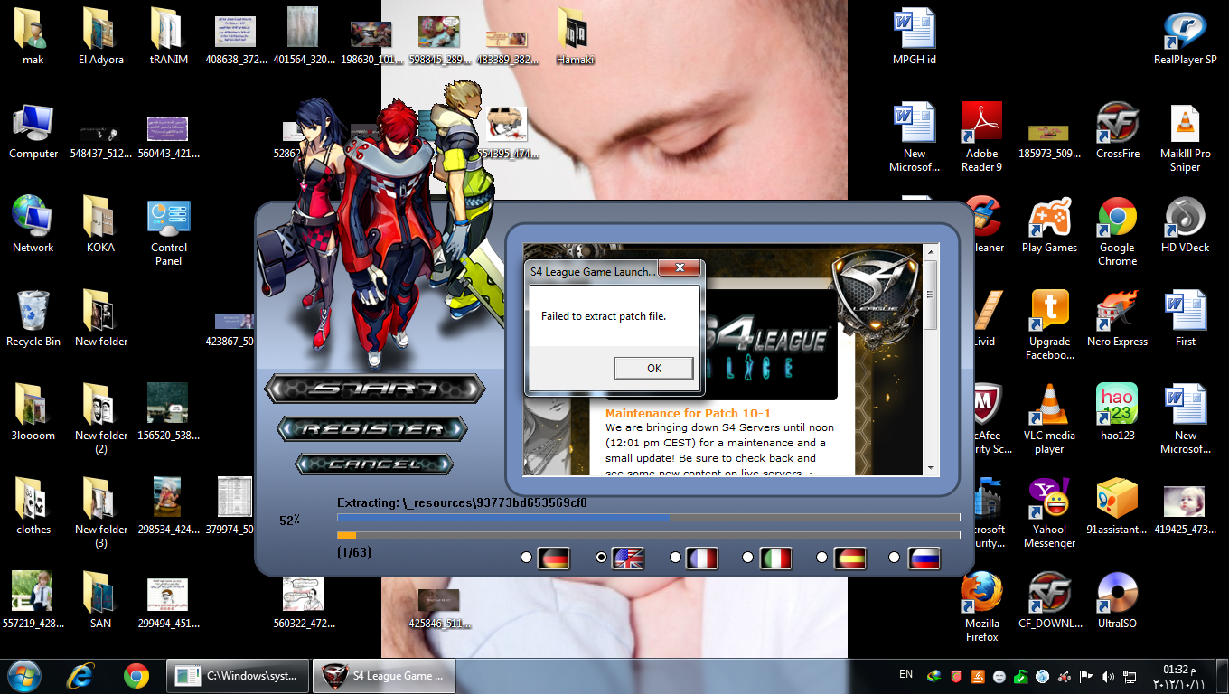
Task: Switch to the C:\Windows\syst... taskbar window
Action: click(x=239, y=676)
